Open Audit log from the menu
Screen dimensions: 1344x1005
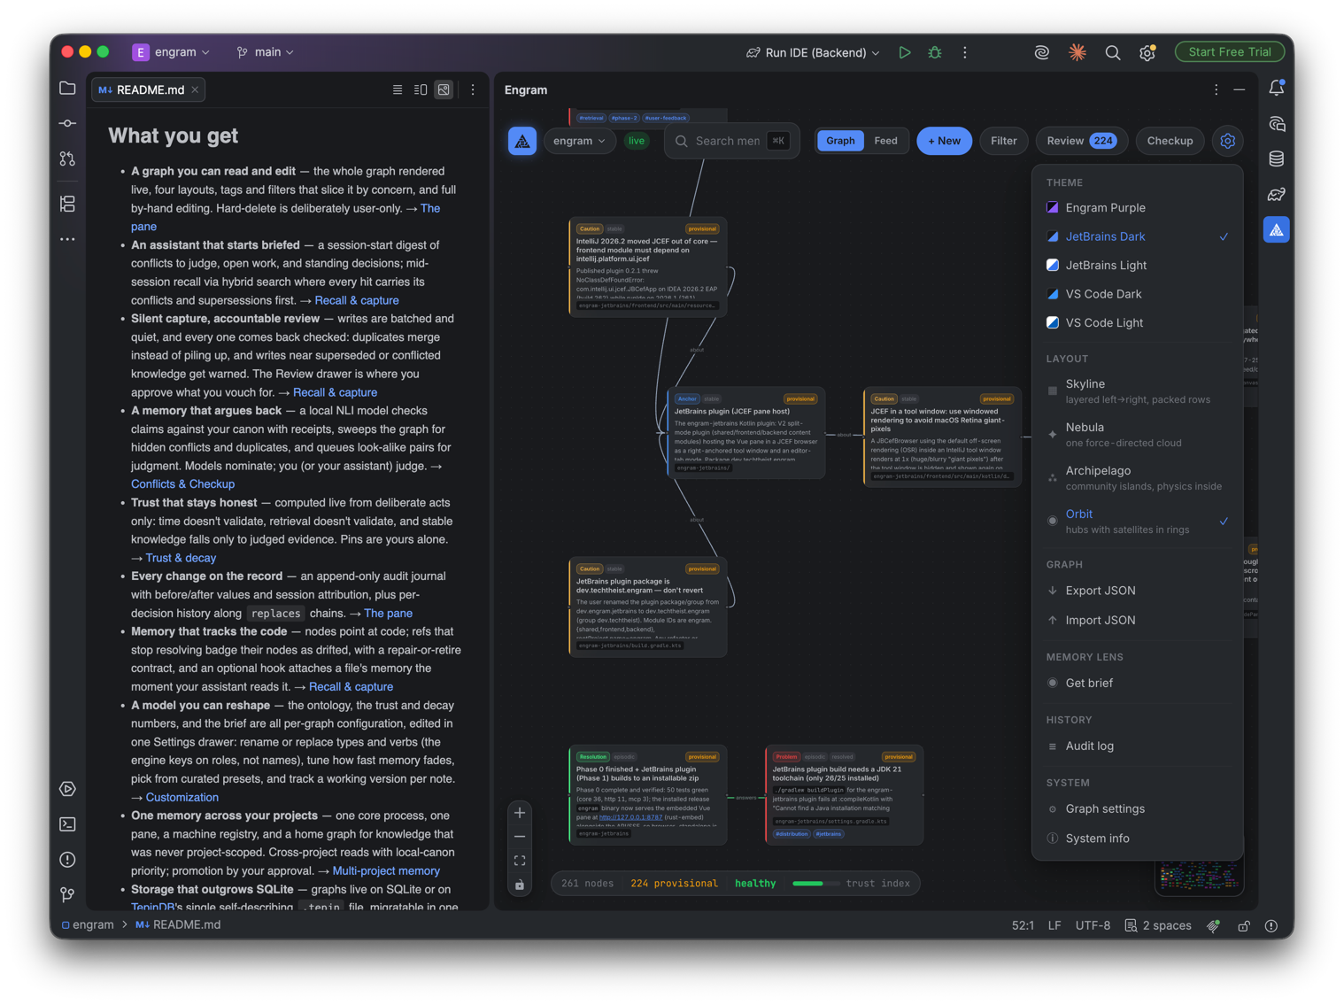click(1138, 746)
